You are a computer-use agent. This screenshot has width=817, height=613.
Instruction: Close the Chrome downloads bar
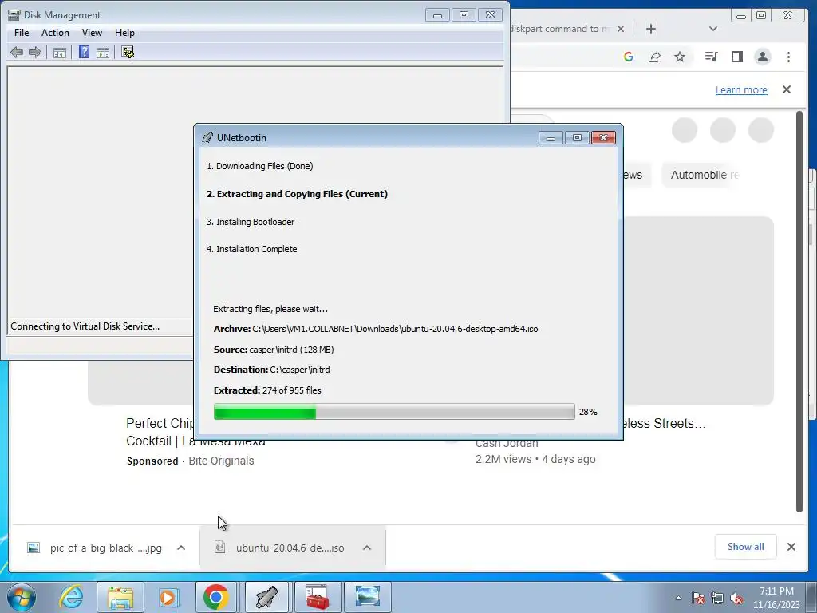pos(791,547)
